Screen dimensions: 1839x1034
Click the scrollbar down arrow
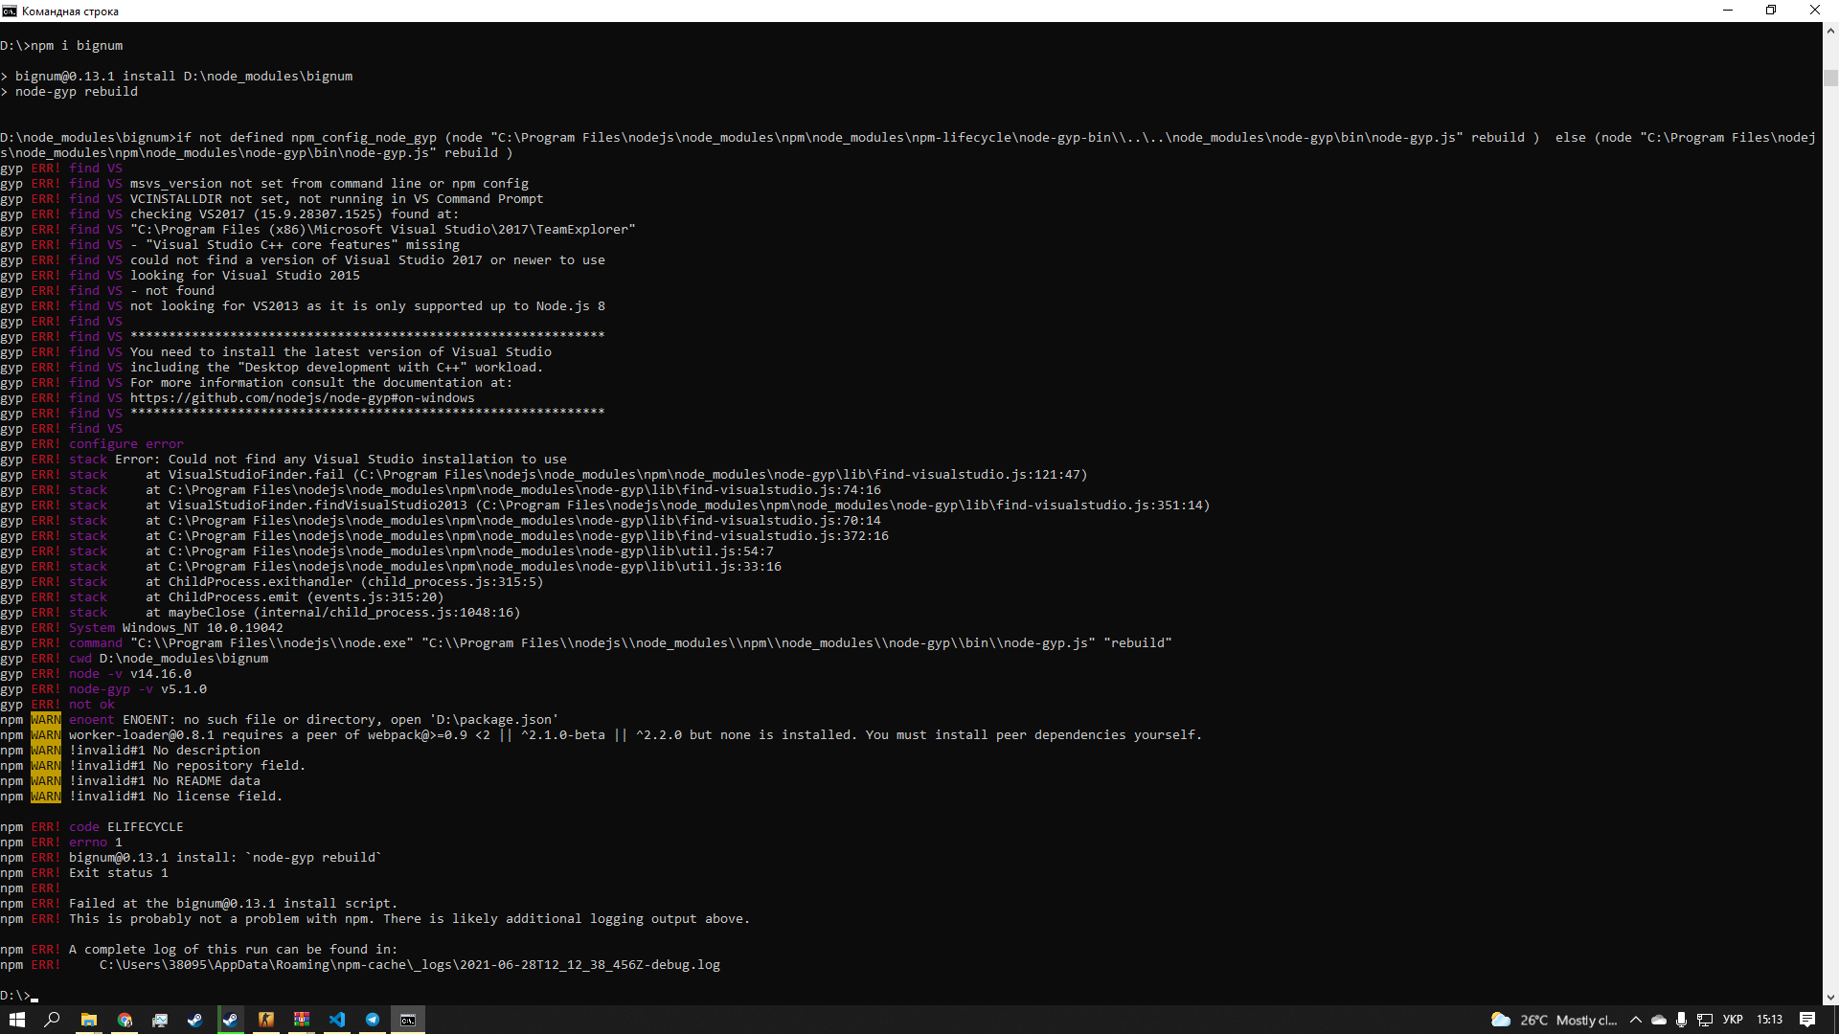pyautogui.click(x=1830, y=997)
